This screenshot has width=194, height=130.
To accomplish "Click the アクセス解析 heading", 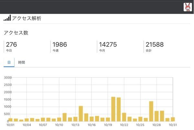I will [27, 18].
